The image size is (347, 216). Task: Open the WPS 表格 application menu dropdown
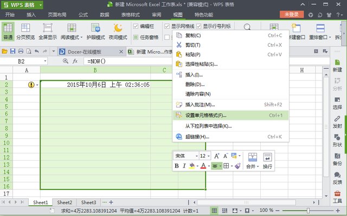41,5
